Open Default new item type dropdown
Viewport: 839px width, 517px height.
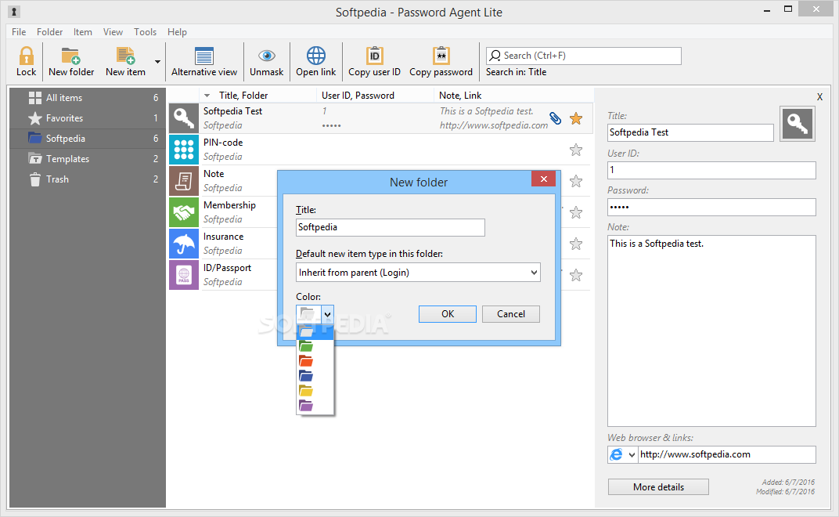[x=418, y=272]
